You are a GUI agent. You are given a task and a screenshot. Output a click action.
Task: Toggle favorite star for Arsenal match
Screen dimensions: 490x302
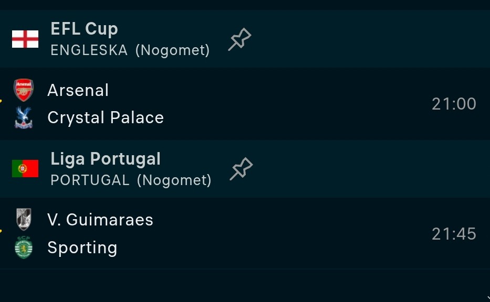coord(2,101)
